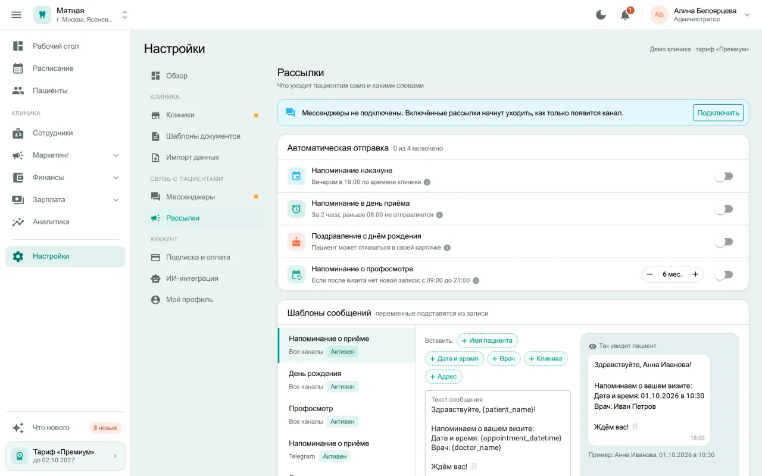Show info icon for Поздравление с днём рождения

[x=447, y=248]
